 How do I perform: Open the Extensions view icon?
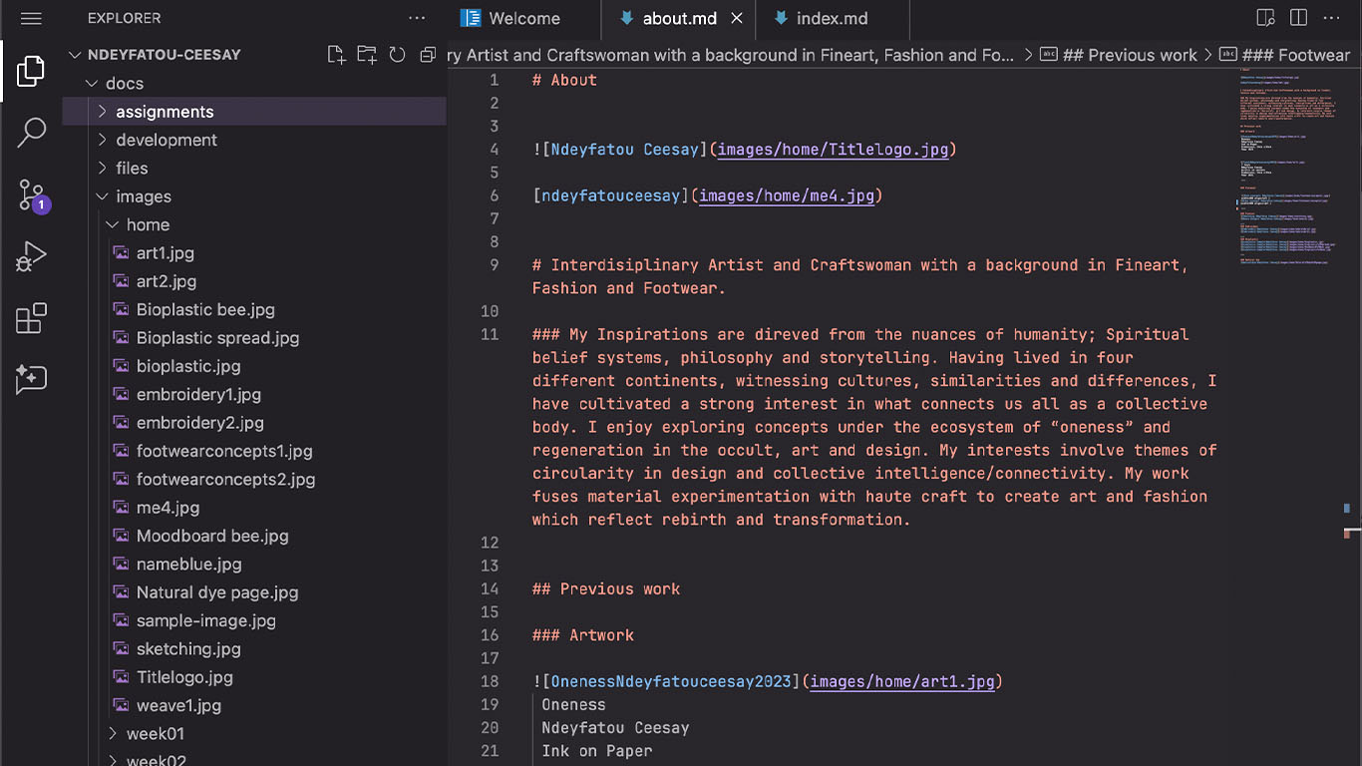31,318
